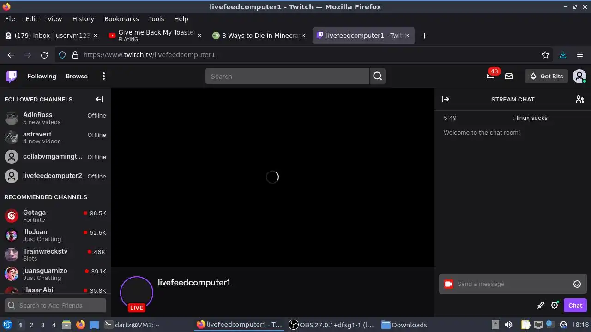
Task: Open Trainwreckstv recommended channel
Action: (x=55, y=255)
